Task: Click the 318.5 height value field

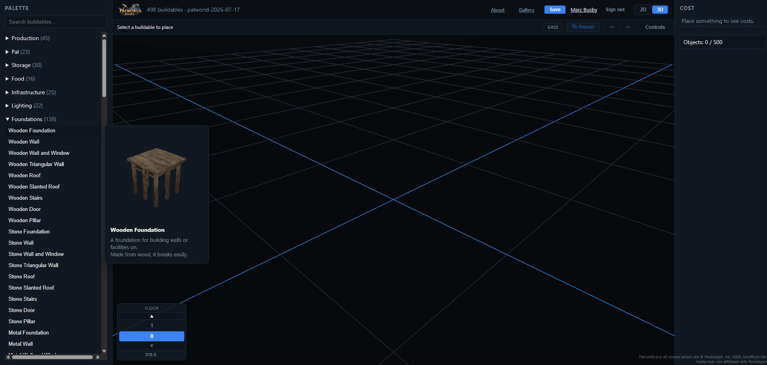Action: pos(153,355)
